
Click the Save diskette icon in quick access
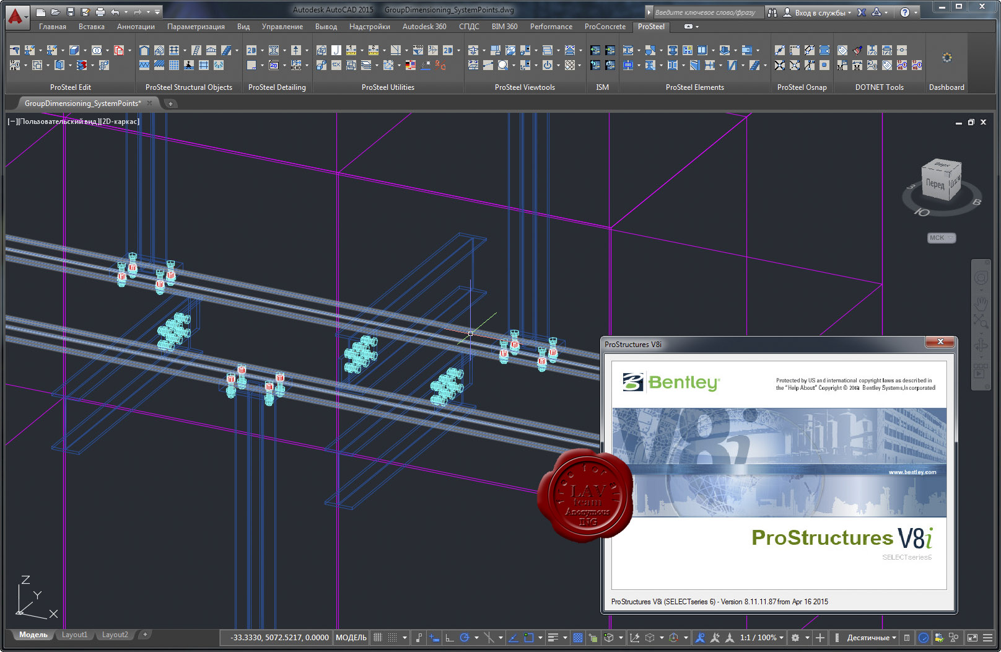point(71,12)
